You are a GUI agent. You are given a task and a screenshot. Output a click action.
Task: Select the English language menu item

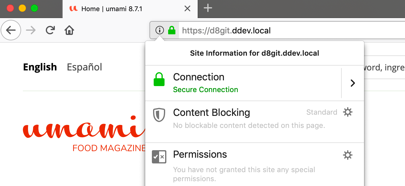click(40, 67)
